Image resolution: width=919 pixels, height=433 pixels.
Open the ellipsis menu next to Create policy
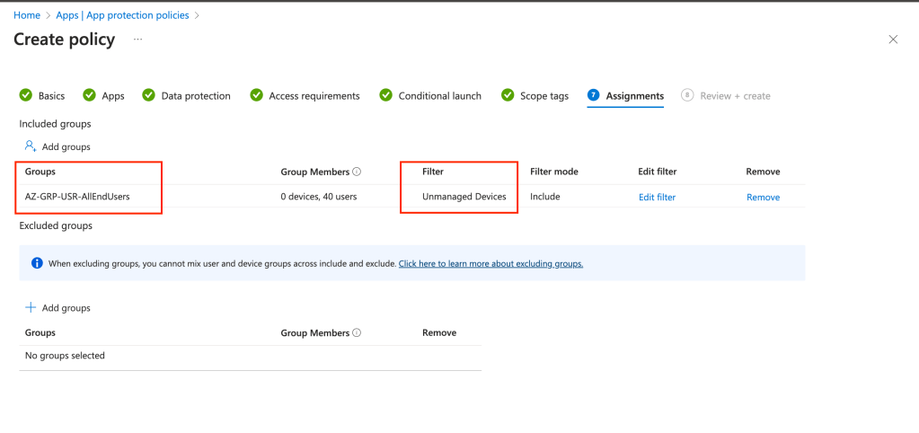pyautogui.click(x=138, y=40)
